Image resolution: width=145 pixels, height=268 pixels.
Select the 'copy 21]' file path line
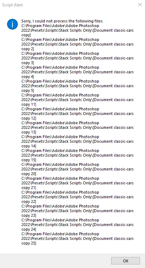(77, 183)
